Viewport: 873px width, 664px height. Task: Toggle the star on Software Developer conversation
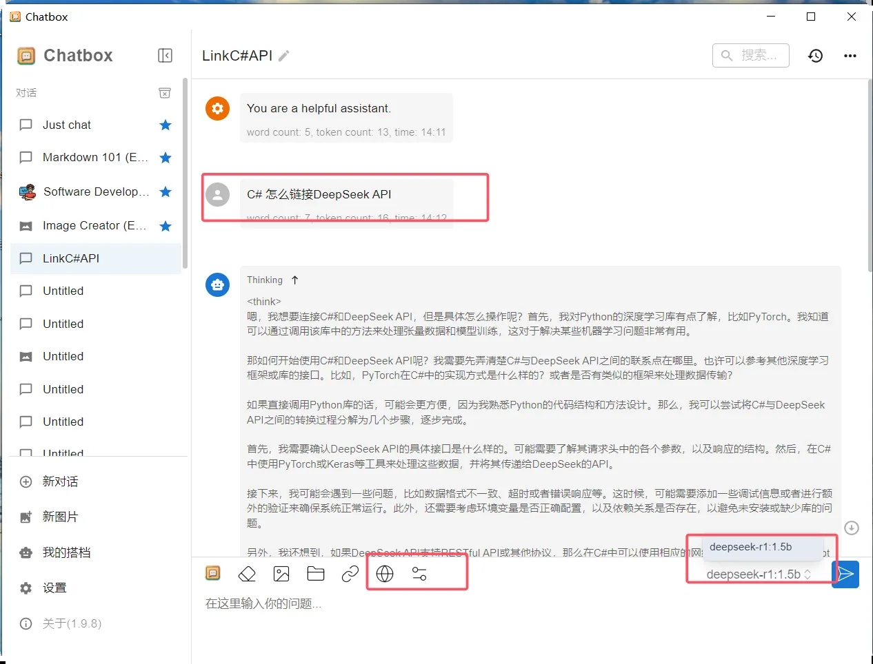[x=165, y=191]
